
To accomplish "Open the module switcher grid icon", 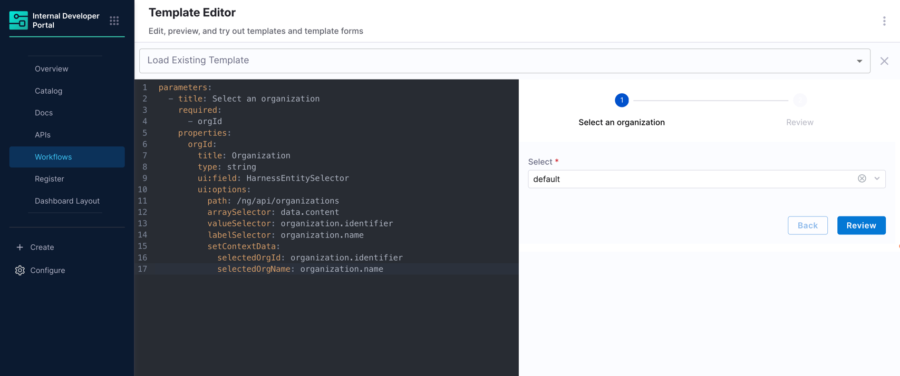I will pos(114,21).
